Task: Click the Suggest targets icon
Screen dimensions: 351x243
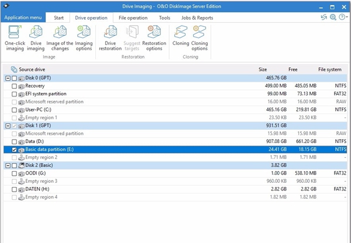Action: coord(132,32)
